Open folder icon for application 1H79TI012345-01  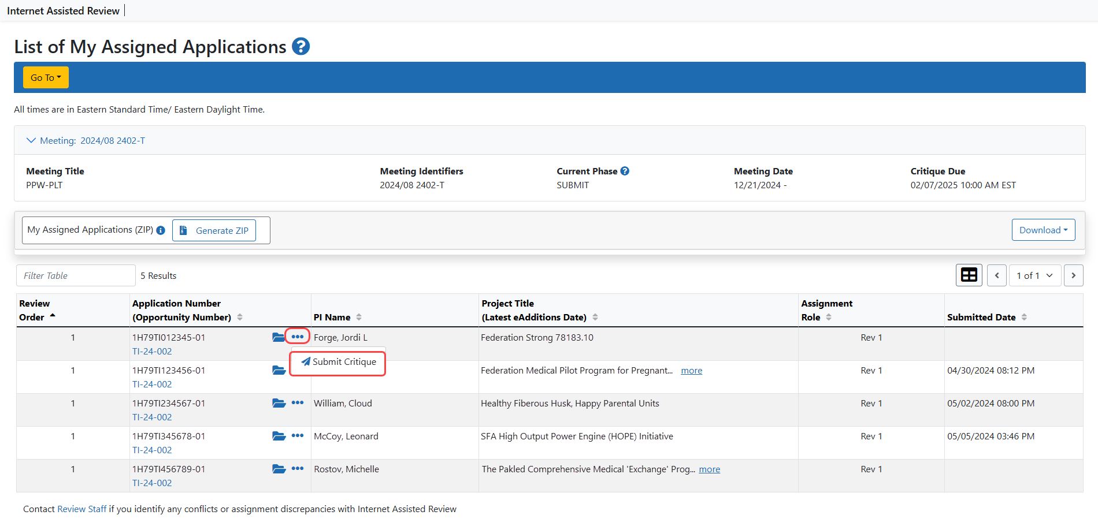click(279, 337)
